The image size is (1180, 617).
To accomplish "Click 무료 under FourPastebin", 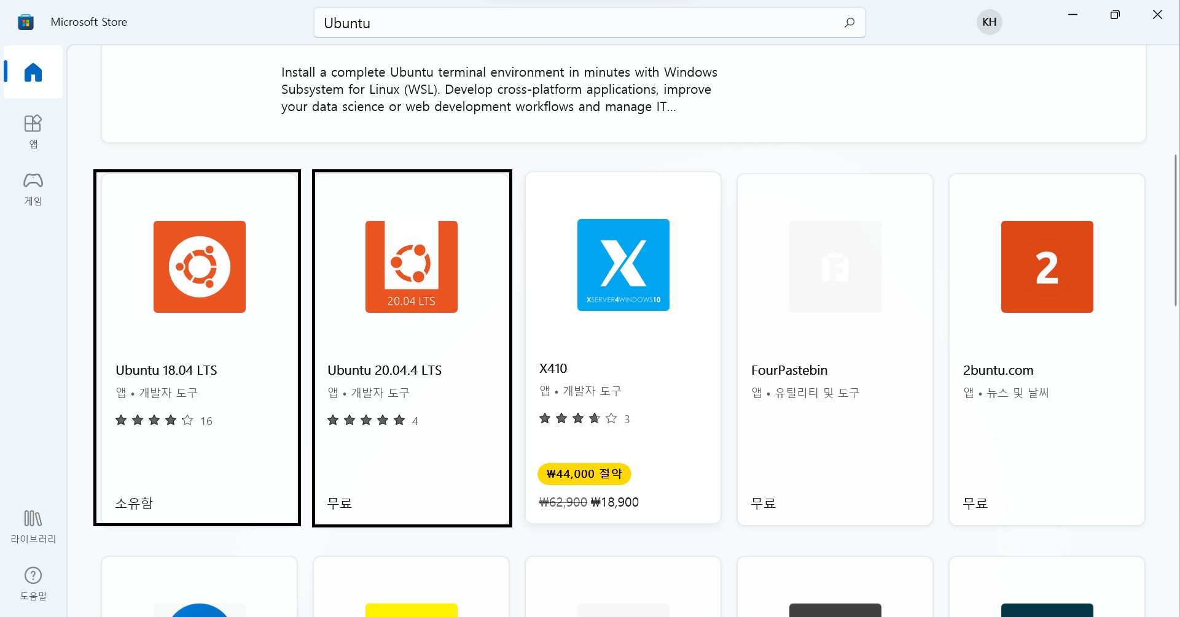I will click(764, 504).
